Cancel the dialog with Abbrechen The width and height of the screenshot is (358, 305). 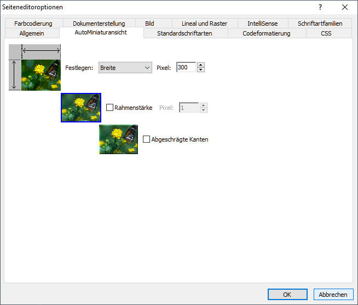pyautogui.click(x=333, y=295)
